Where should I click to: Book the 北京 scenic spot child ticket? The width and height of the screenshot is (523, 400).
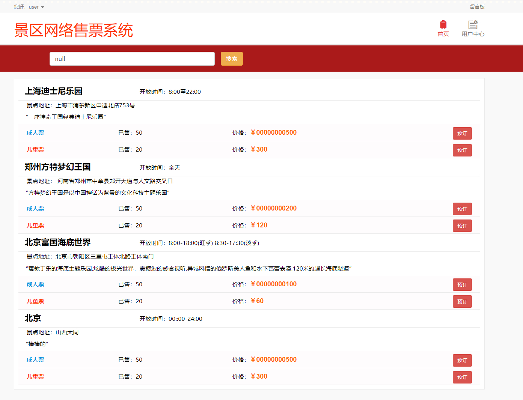462,377
